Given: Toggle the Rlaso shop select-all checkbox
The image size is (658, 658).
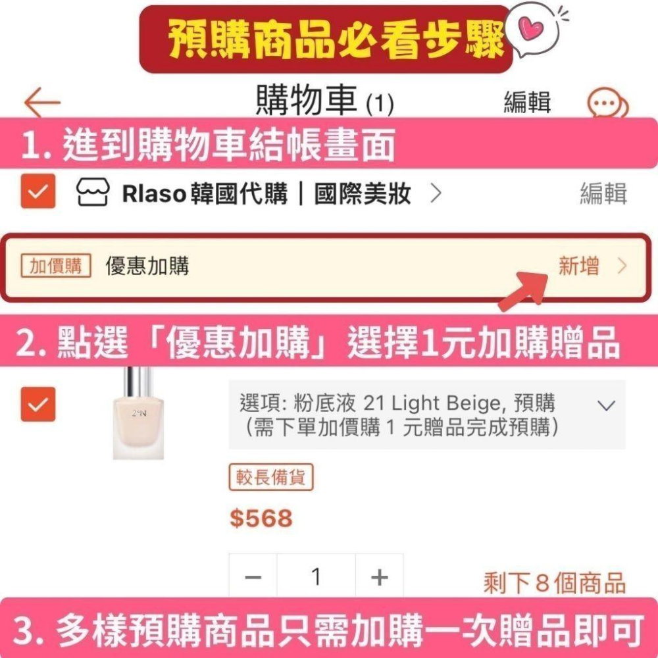Looking at the screenshot, I should coord(38,191).
